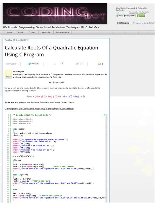The image size is (155, 206).
Task: Click the Hi everyone greeting text
Action: point(18,72)
